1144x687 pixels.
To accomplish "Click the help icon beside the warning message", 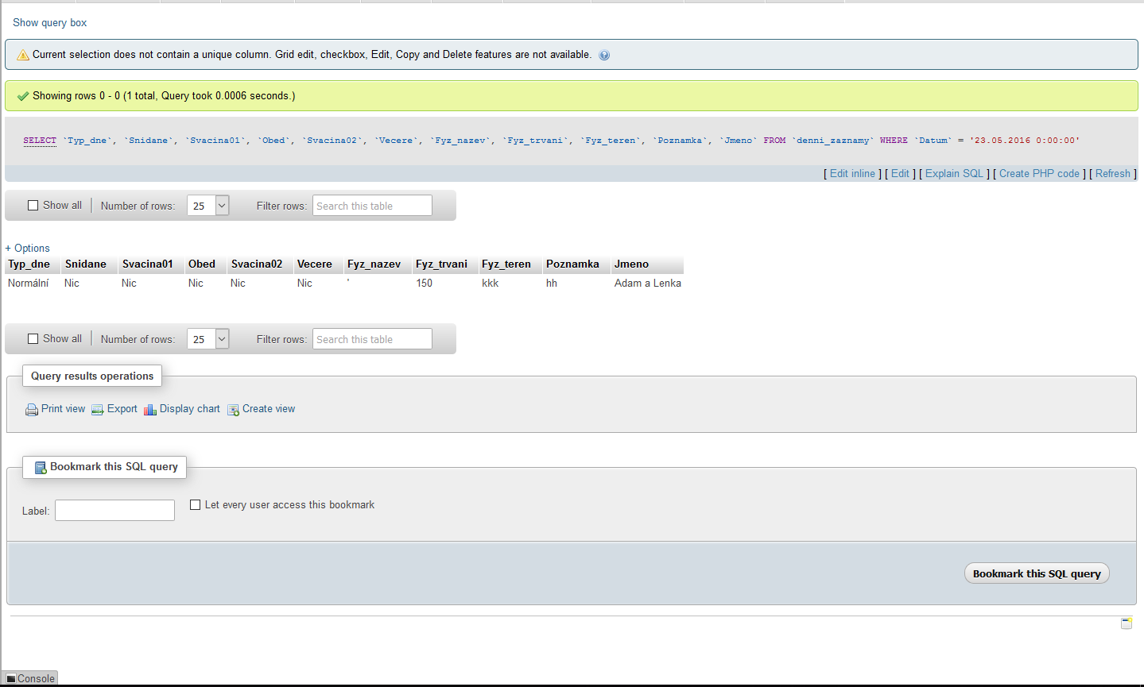I will 604,56.
